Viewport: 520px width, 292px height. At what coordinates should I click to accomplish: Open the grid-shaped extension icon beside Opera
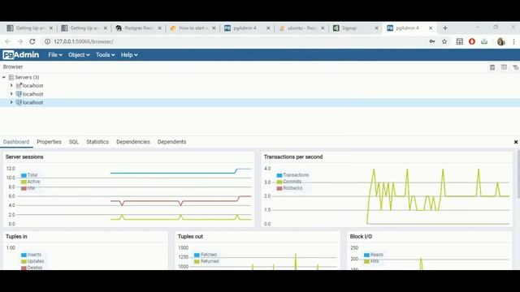[x=460, y=41]
